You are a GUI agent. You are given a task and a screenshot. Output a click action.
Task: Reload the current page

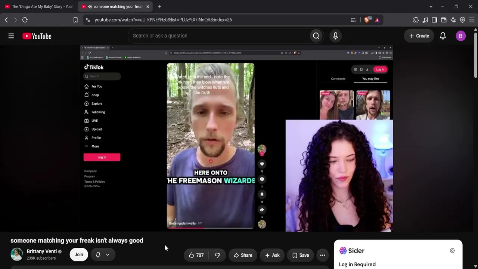(x=25, y=20)
